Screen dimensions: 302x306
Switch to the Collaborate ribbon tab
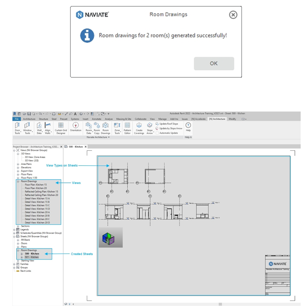tap(140, 119)
